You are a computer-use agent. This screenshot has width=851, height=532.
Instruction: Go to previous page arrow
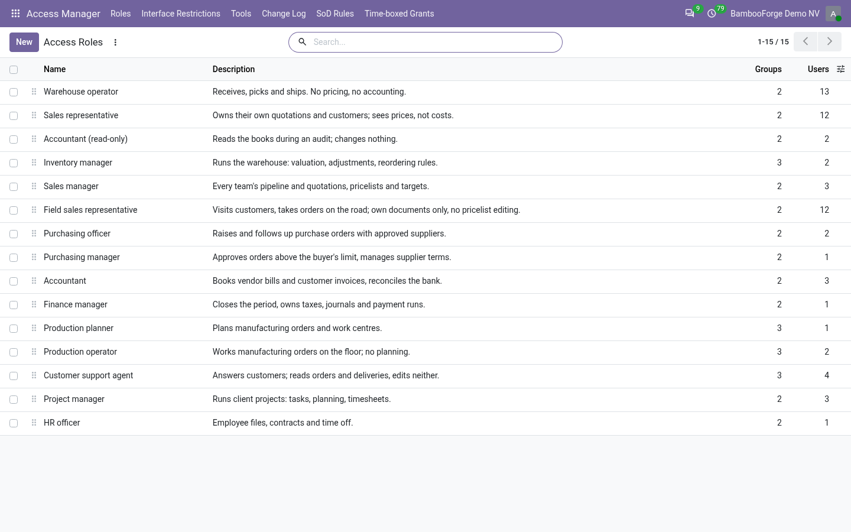click(x=805, y=42)
